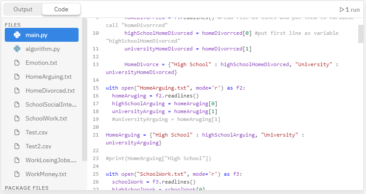Screen dimensions: 366x194
Task: Click line number 25 in the gutter
Action: 96,174
